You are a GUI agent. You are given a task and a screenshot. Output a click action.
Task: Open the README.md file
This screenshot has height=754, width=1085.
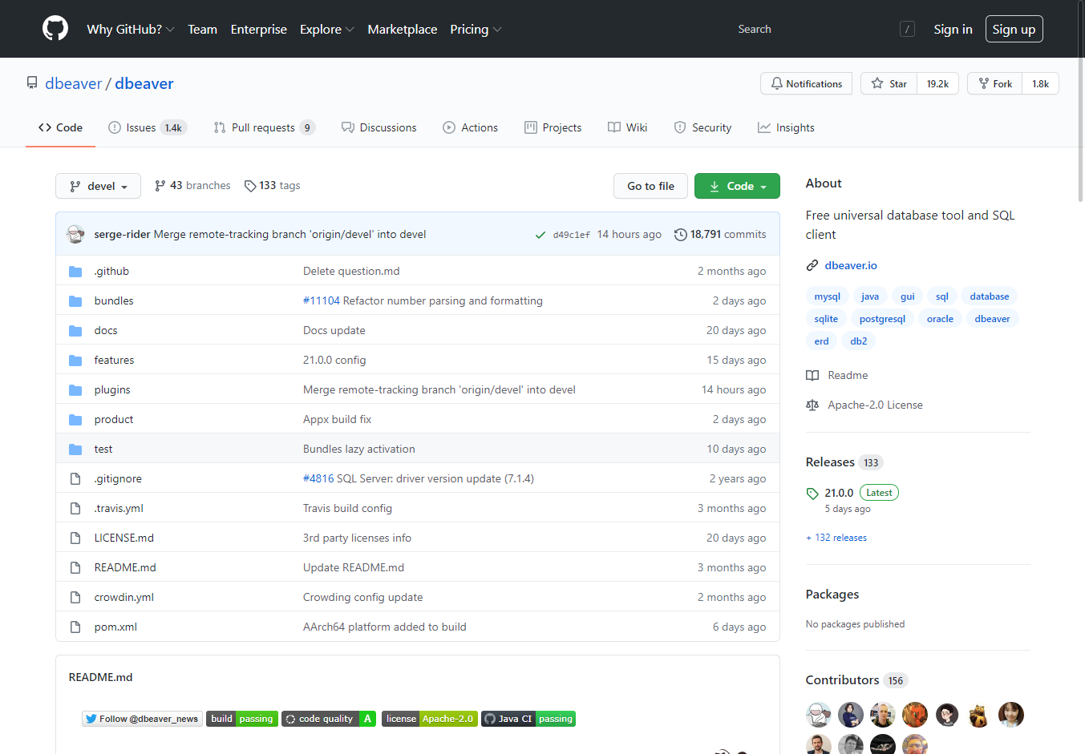click(x=125, y=568)
